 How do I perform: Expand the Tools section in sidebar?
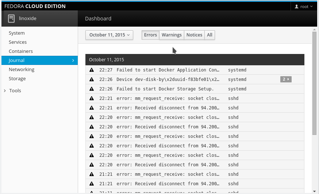click(15, 90)
